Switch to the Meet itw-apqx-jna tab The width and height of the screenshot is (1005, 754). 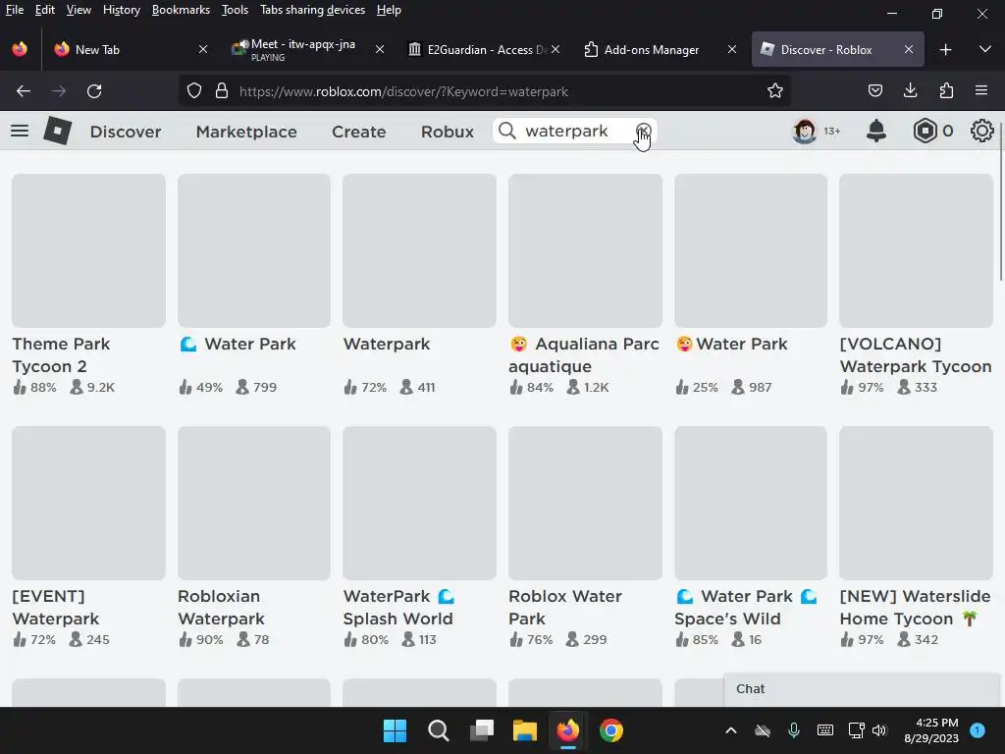click(x=302, y=49)
